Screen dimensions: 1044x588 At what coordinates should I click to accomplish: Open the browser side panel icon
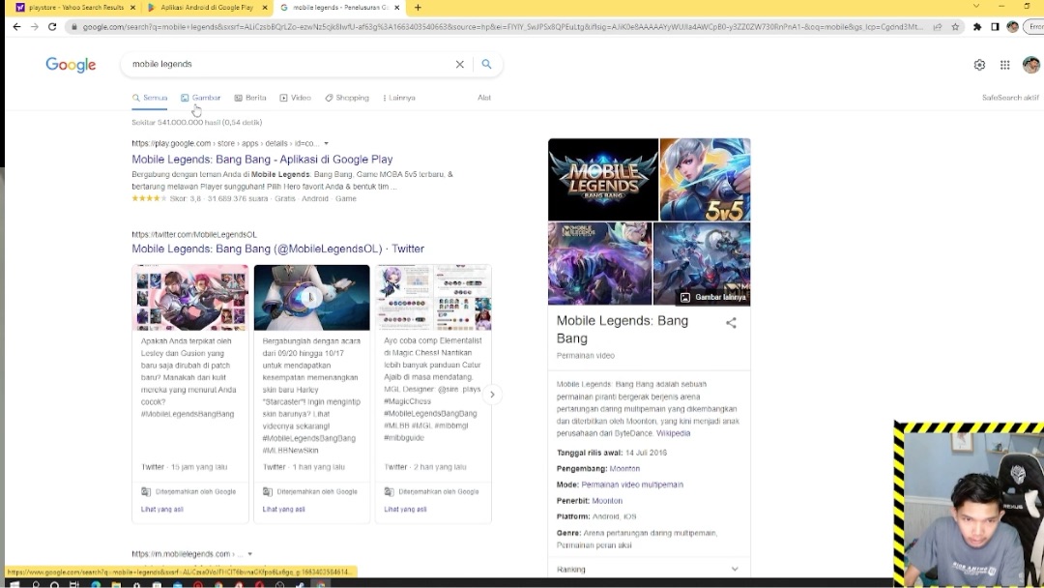tap(995, 27)
